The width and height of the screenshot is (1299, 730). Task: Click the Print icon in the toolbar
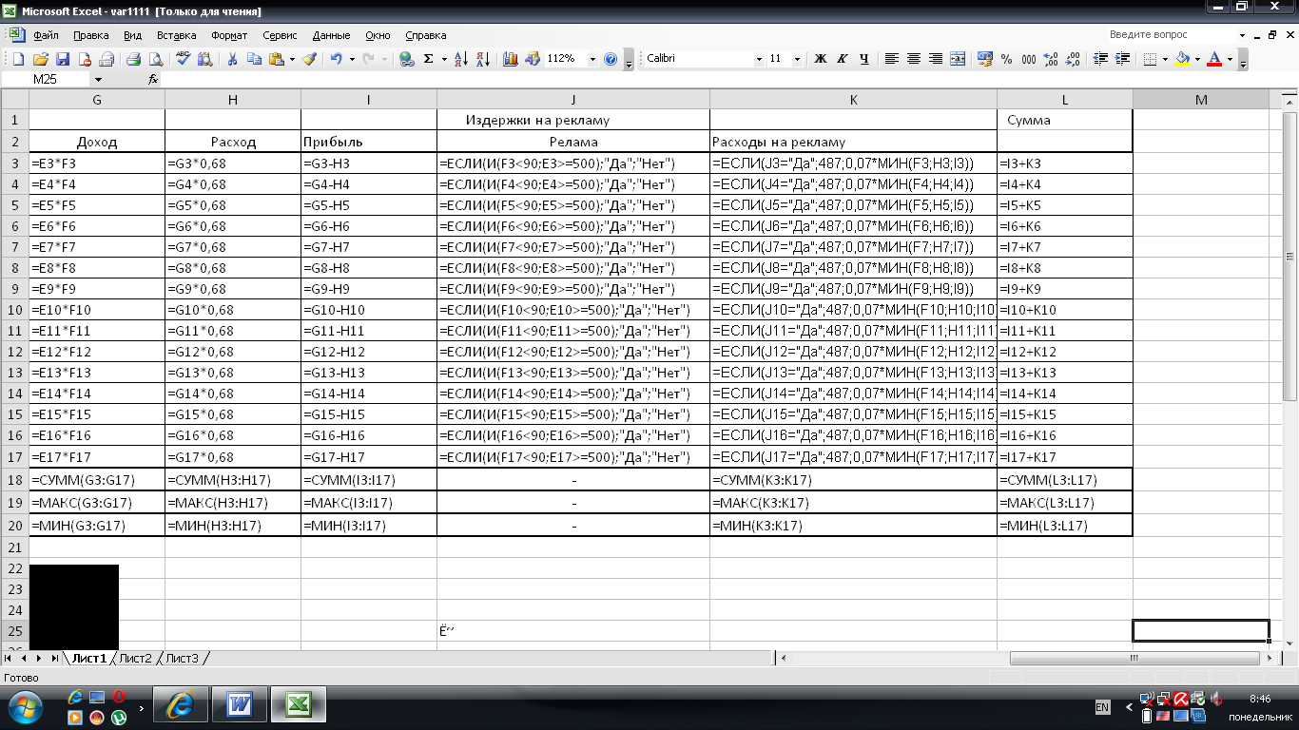(x=133, y=59)
